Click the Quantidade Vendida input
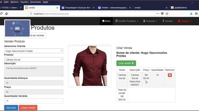Image resolution: width=199 pixels, height=111 pixels. pyautogui.click(x=34, y=101)
